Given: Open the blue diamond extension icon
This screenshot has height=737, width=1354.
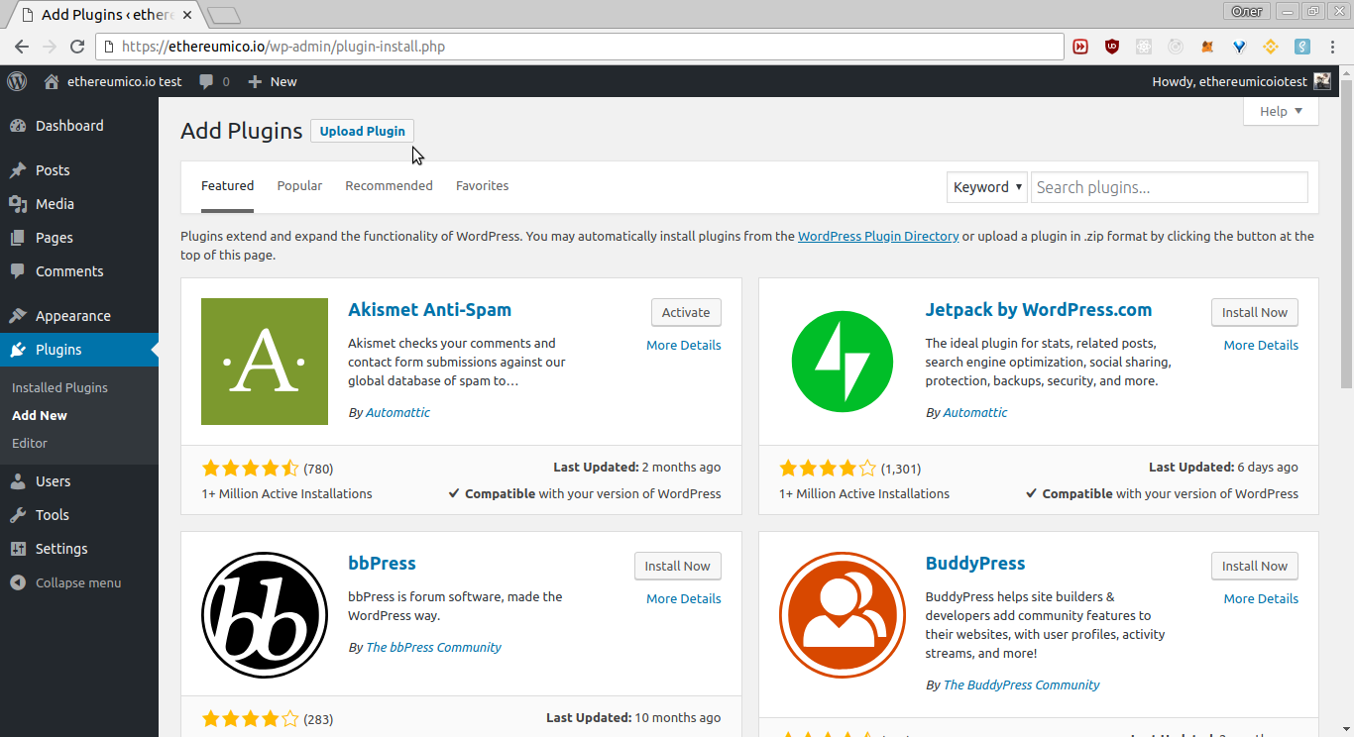Looking at the screenshot, I should click(1239, 47).
